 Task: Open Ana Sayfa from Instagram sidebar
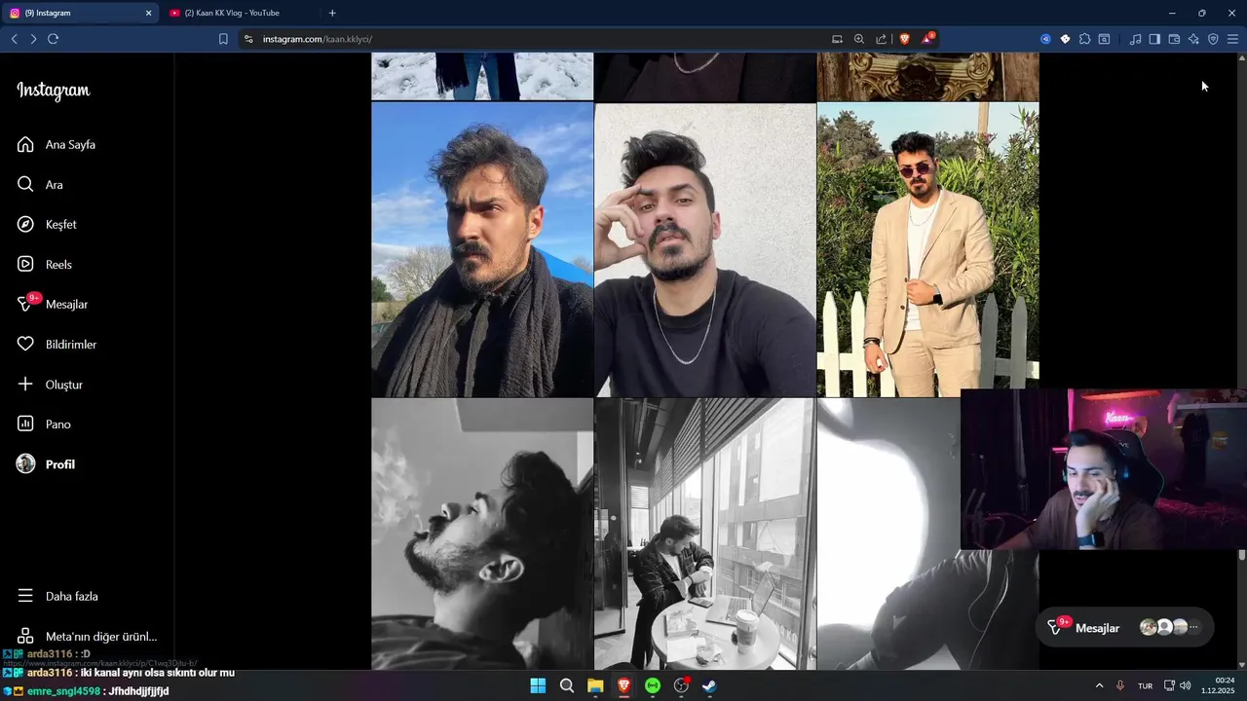point(57,144)
